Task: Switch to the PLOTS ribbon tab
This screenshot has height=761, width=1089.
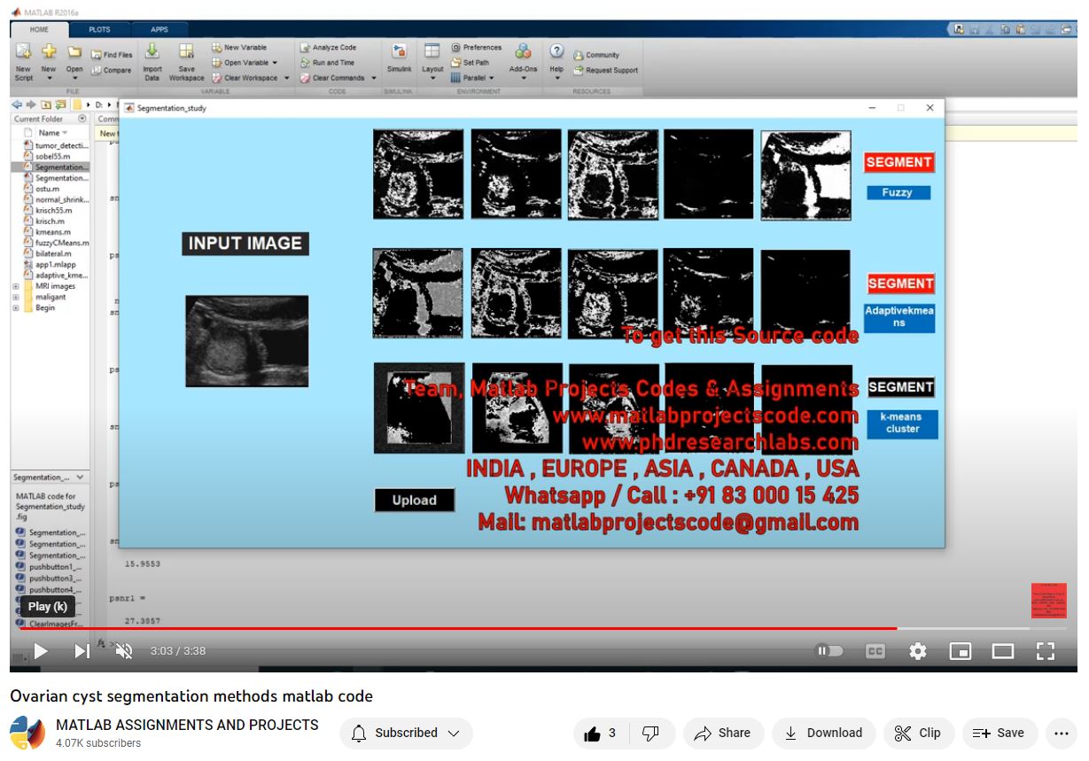Action: [x=99, y=29]
